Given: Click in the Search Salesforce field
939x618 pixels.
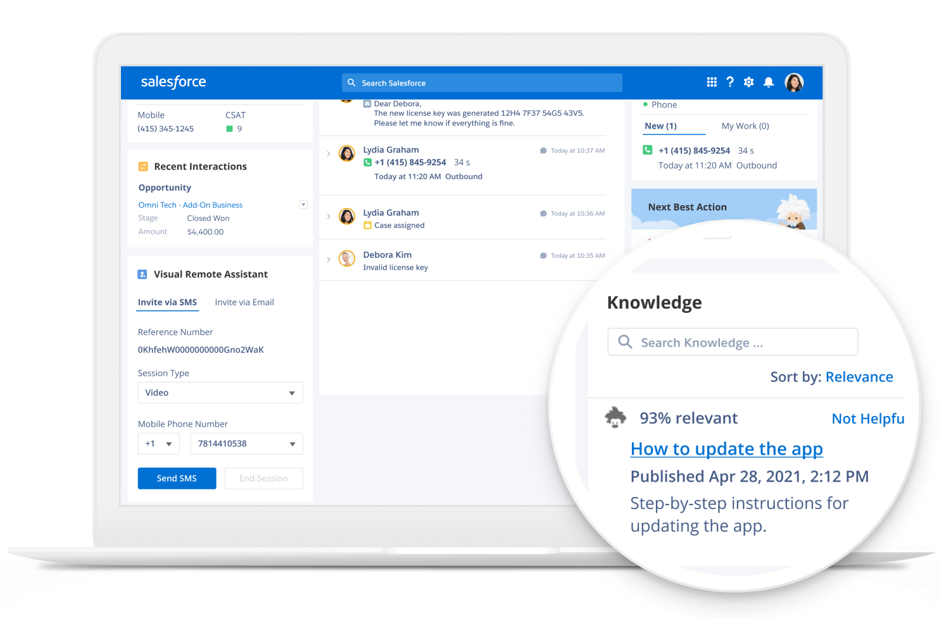Looking at the screenshot, I should click(x=481, y=83).
